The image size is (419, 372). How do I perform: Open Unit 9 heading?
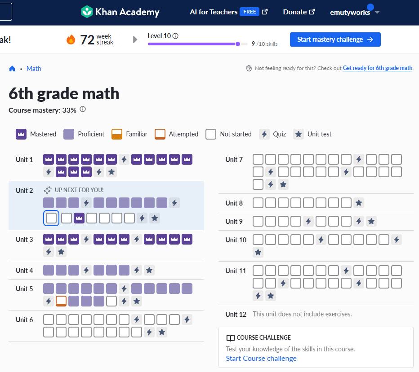coord(234,222)
